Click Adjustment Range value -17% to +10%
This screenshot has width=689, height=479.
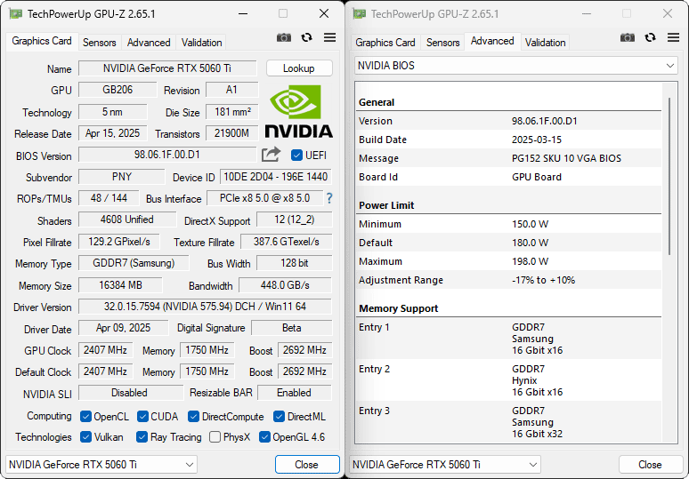coord(543,280)
